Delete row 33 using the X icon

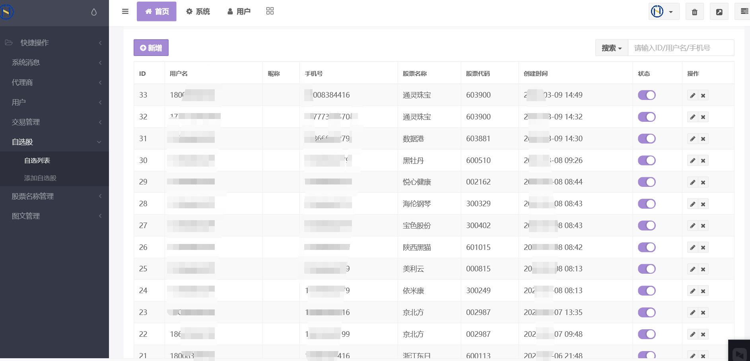click(x=703, y=96)
